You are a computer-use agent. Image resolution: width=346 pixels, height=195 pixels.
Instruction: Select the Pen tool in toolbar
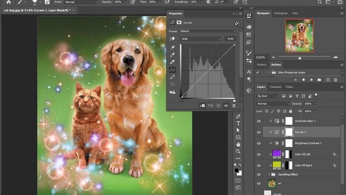[x=238, y=116]
